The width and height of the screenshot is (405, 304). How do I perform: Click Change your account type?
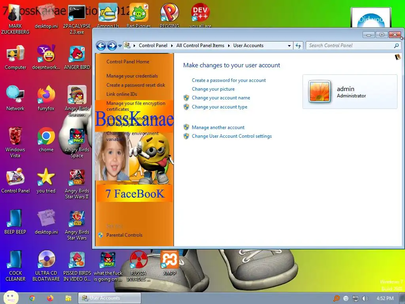(219, 107)
